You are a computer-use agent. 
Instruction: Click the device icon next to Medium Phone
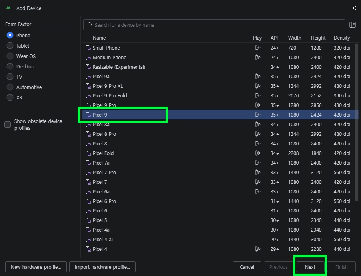coord(88,57)
